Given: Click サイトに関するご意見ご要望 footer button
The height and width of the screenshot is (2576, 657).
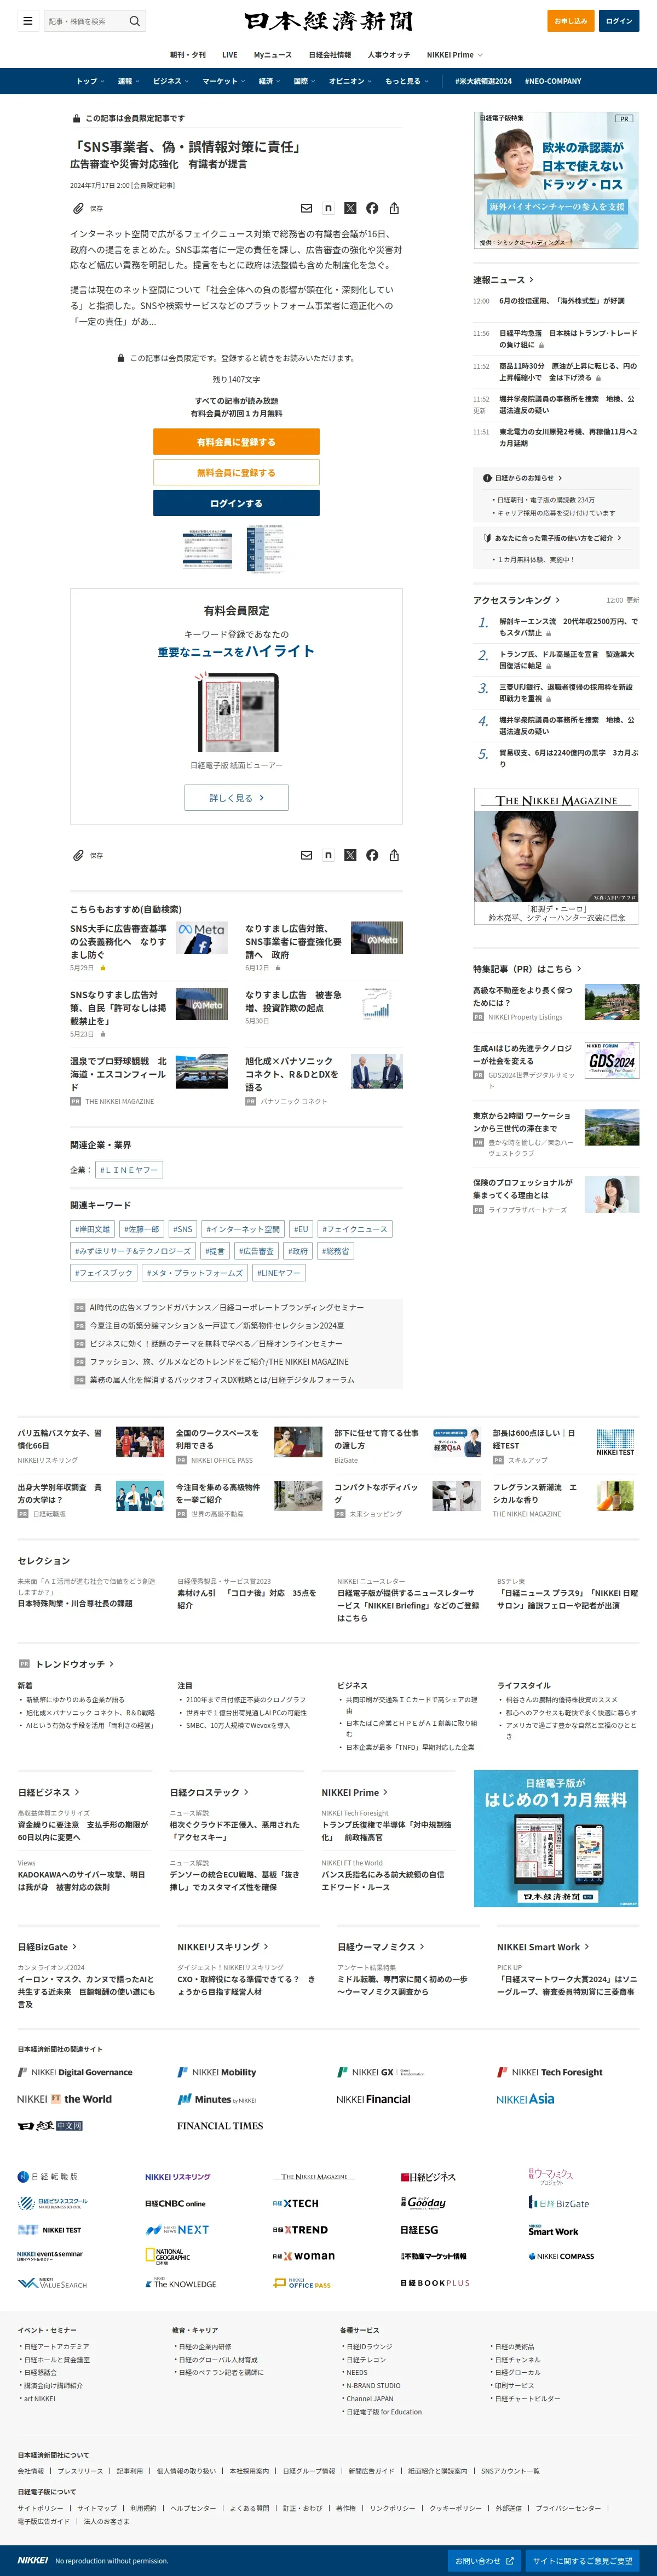Looking at the screenshot, I should click(x=582, y=2561).
